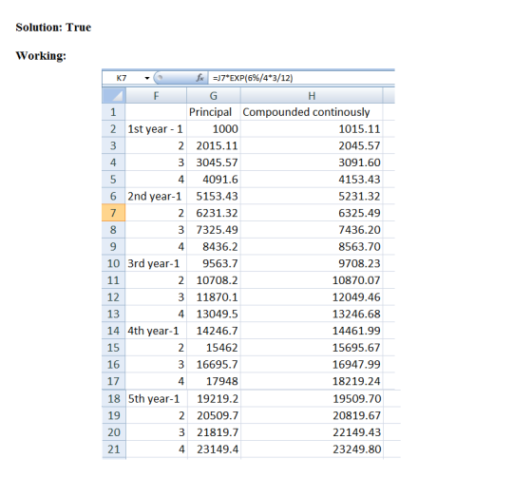
Task: Click the cell with value 21819.7
Action: 214,432
